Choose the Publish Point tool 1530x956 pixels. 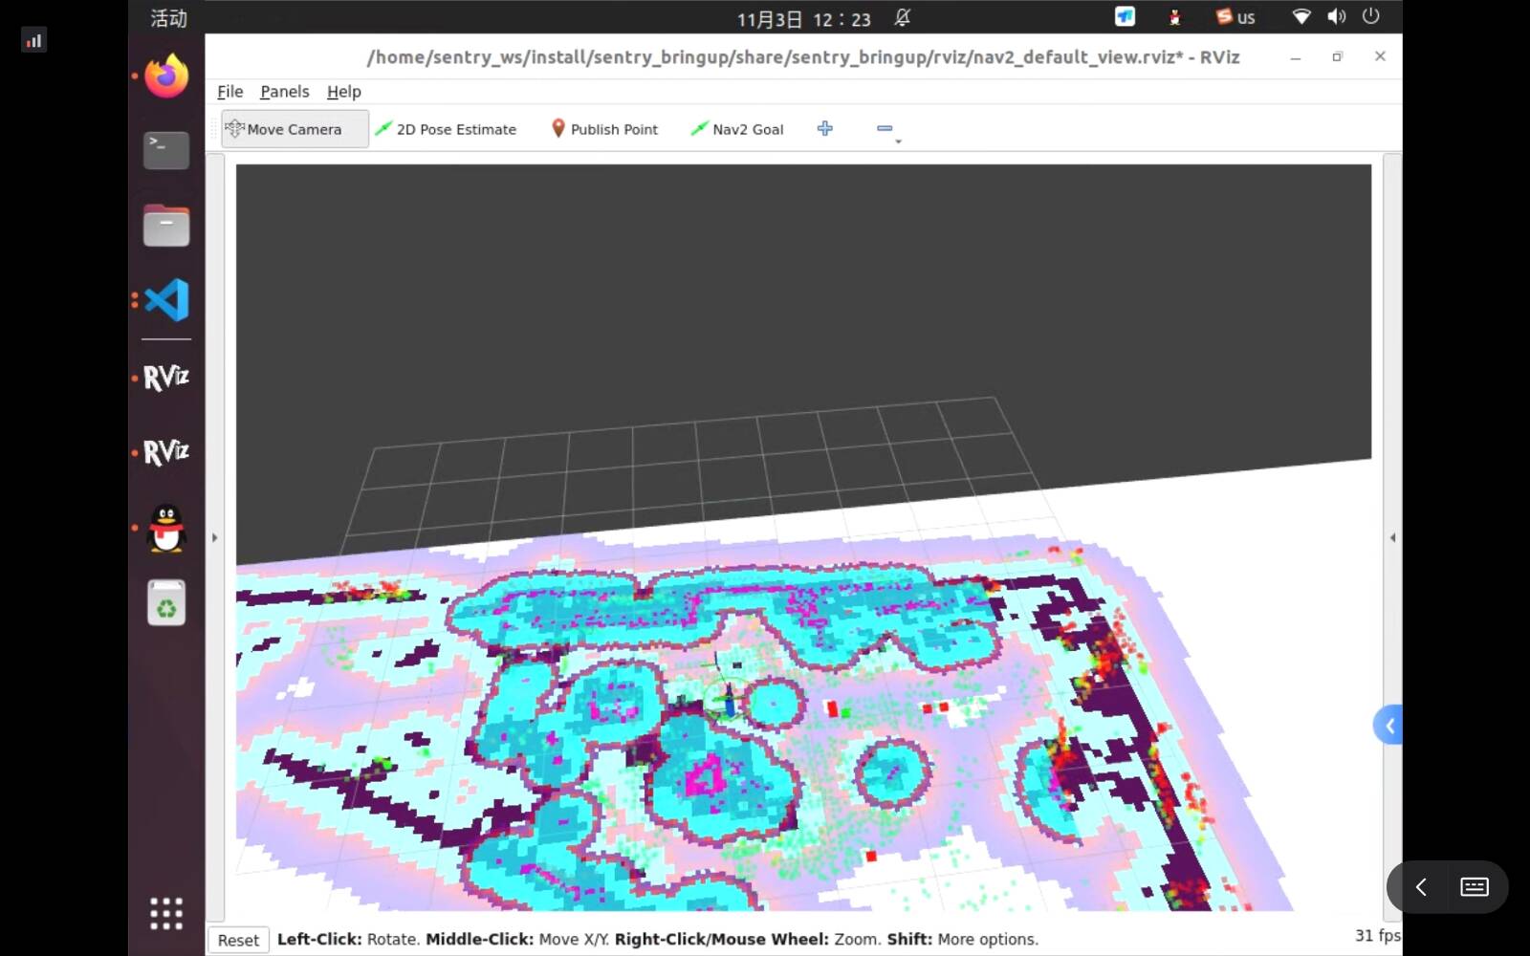click(604, 129)
